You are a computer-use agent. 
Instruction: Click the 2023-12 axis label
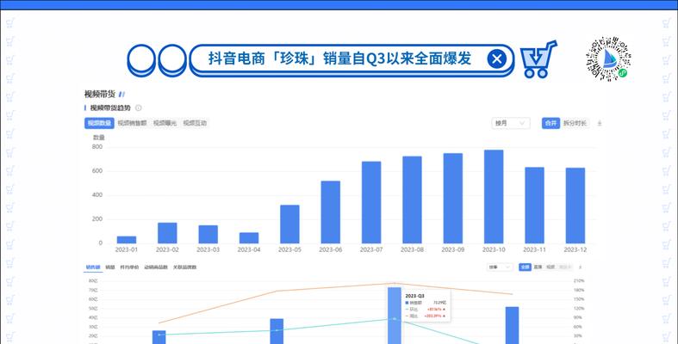[575, 250]
